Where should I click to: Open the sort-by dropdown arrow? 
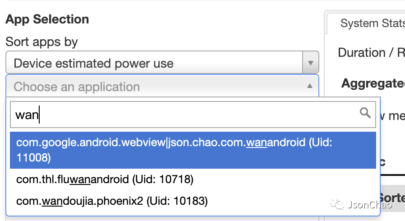click(310, 63)
